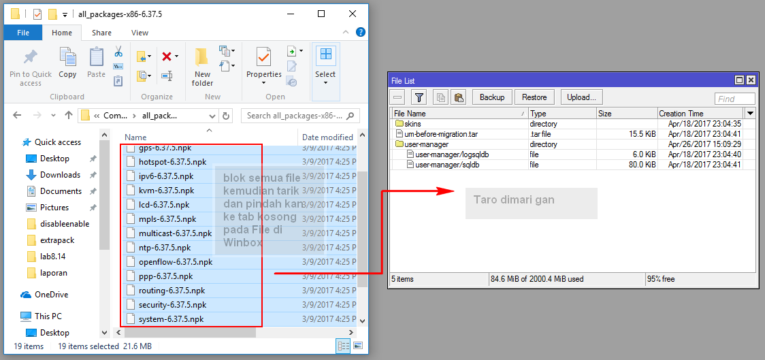This screenshot has width=765, height=360.
Task: Click the Explorer Back arrow
Action: (x=17, y=116)
